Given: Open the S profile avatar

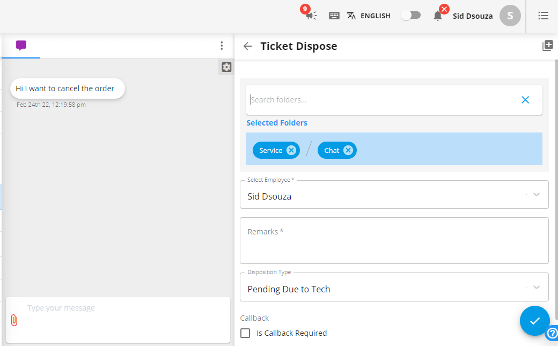Looking at the screenshot, I should (x=510, y=16).
